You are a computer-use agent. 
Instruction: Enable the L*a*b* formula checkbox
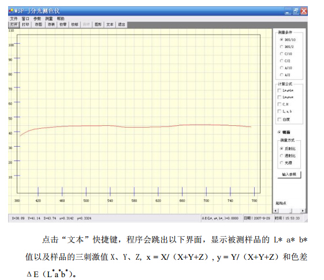pos(280,91)
